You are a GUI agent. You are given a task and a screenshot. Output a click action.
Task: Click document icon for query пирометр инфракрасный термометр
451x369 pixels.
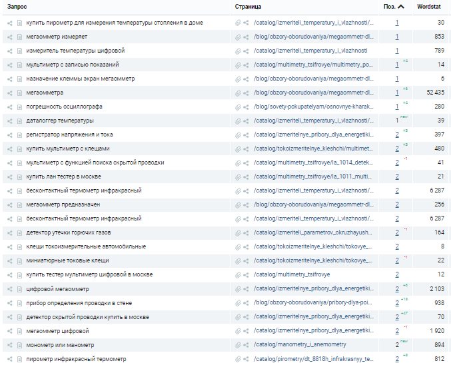tap(19, 360)
